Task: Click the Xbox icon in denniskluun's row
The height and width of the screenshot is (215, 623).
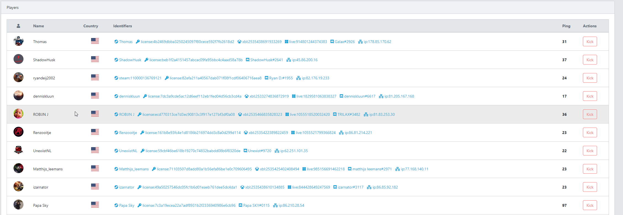Action: coord(246,96)
